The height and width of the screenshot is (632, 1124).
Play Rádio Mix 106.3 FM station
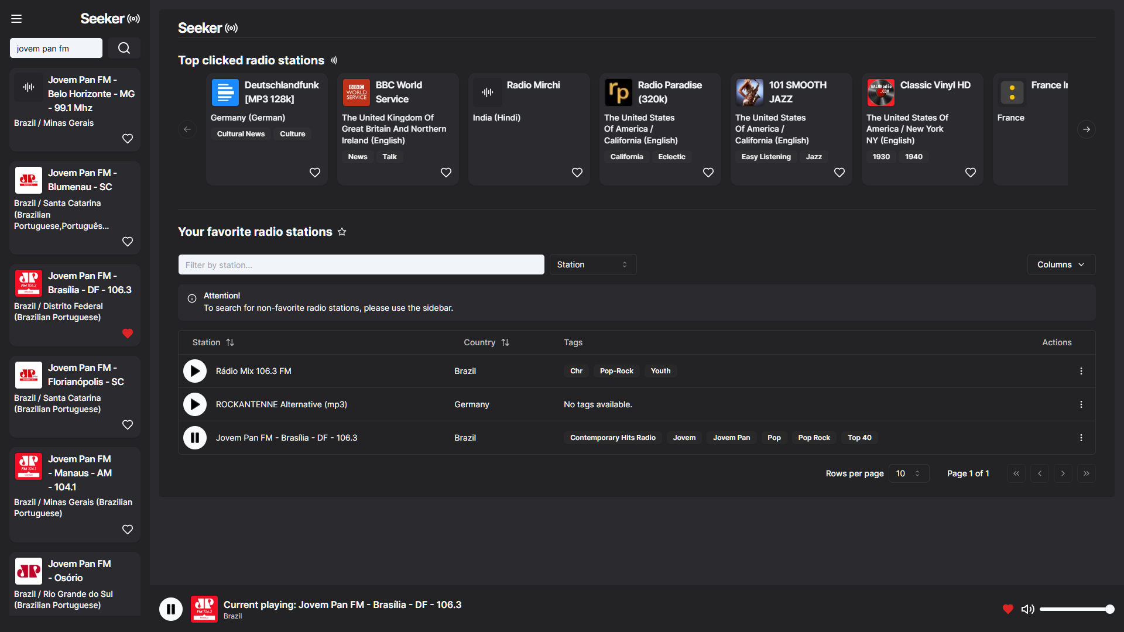pos(195,371)
